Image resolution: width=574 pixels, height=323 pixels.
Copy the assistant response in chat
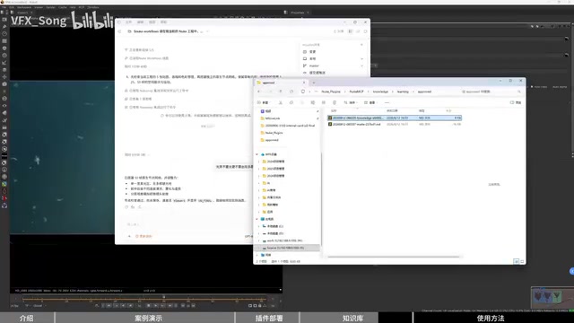pyautogui.click(x=126, y=207)
